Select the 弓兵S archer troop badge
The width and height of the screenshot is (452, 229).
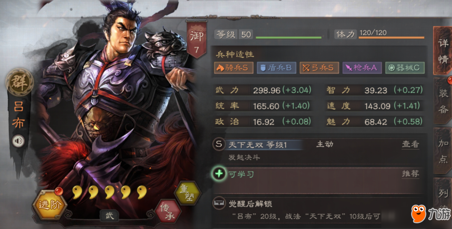pyautogui.click(x=319, y=68)
